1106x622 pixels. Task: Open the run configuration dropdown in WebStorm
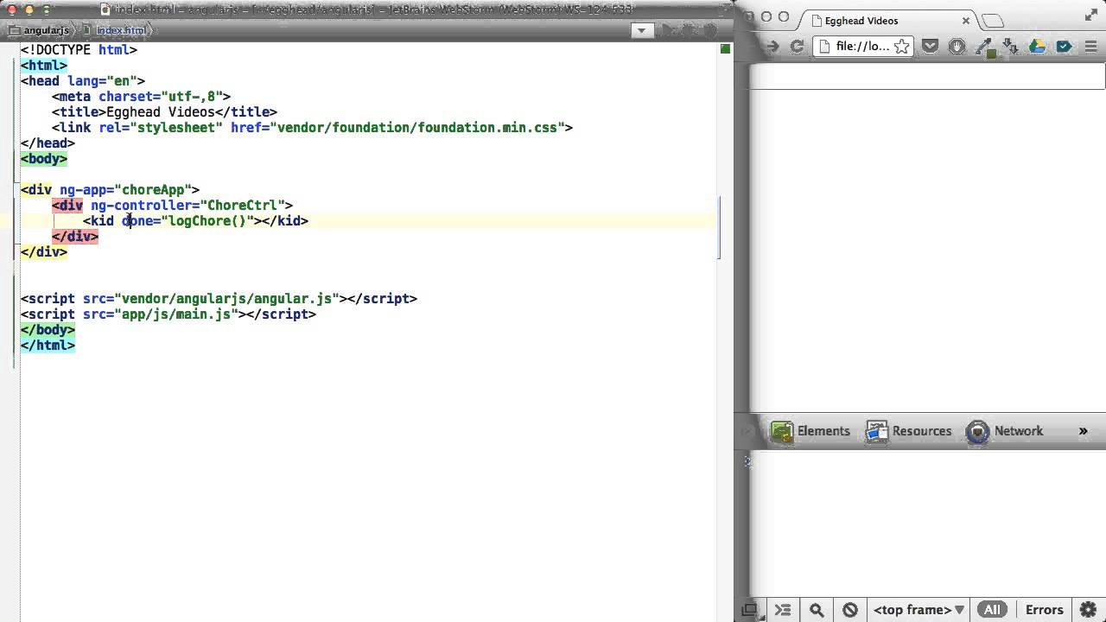coord(641,30)
